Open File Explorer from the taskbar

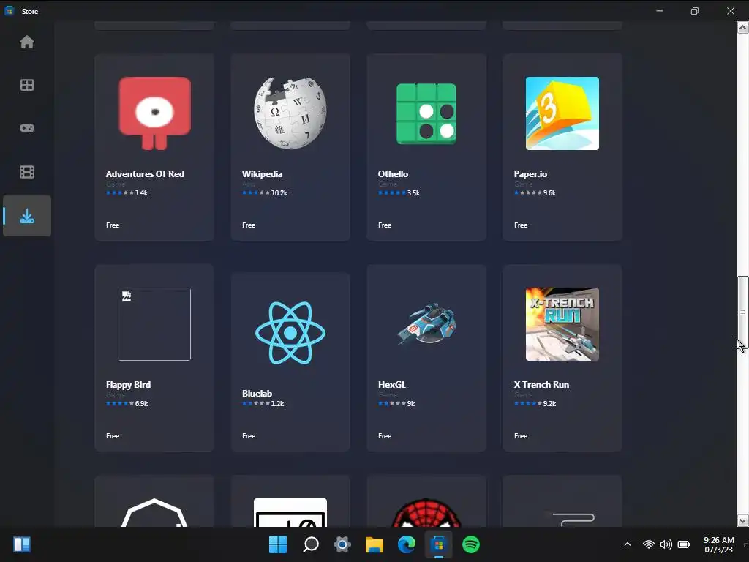pyautogui.click(x=374, y=544)
